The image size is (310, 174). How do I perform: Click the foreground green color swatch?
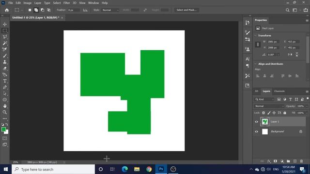(3, 130)
